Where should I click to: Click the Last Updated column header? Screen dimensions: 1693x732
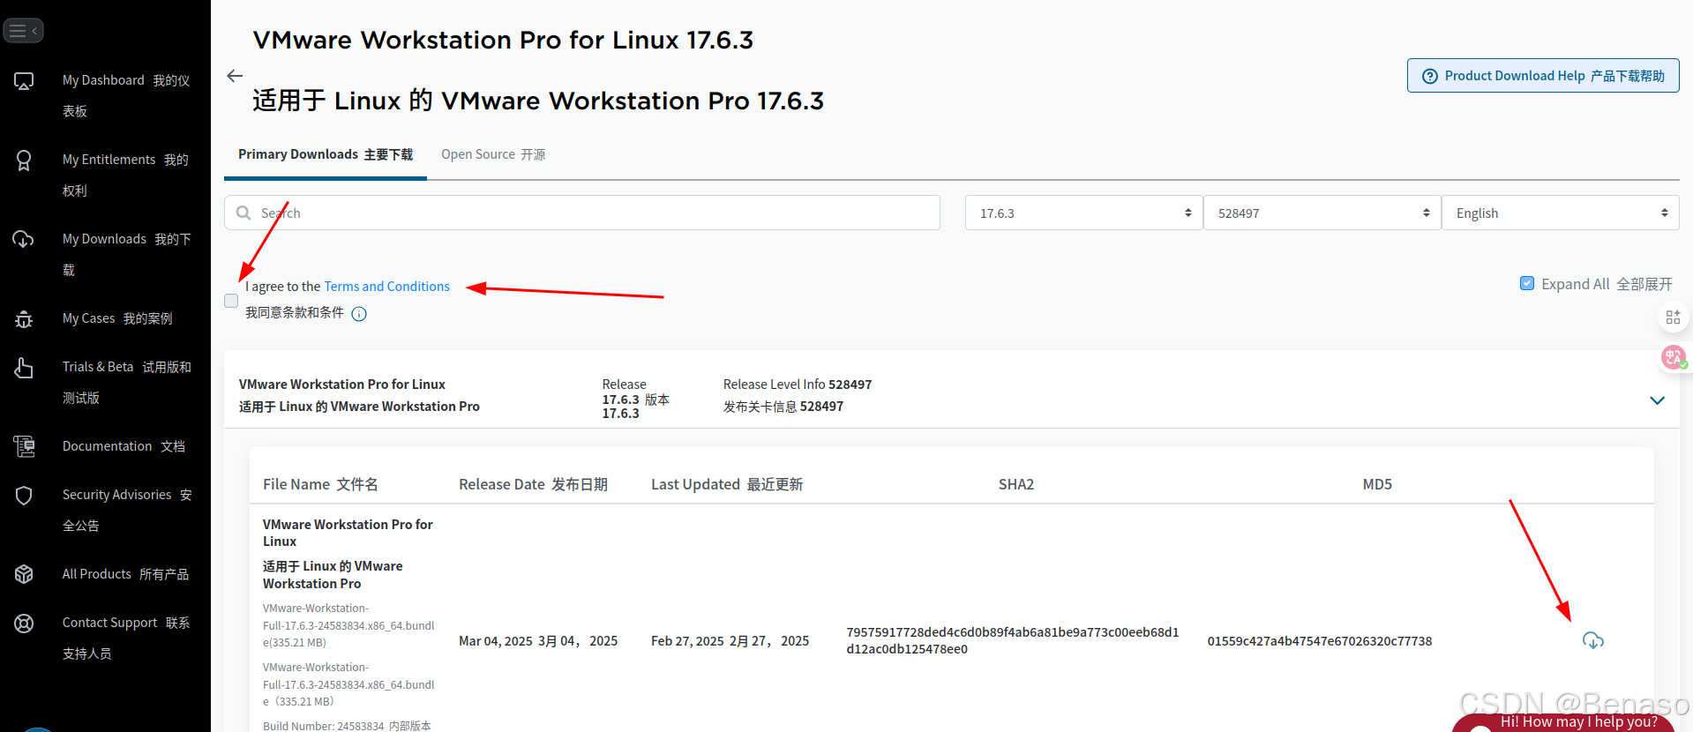pos(727,484)
